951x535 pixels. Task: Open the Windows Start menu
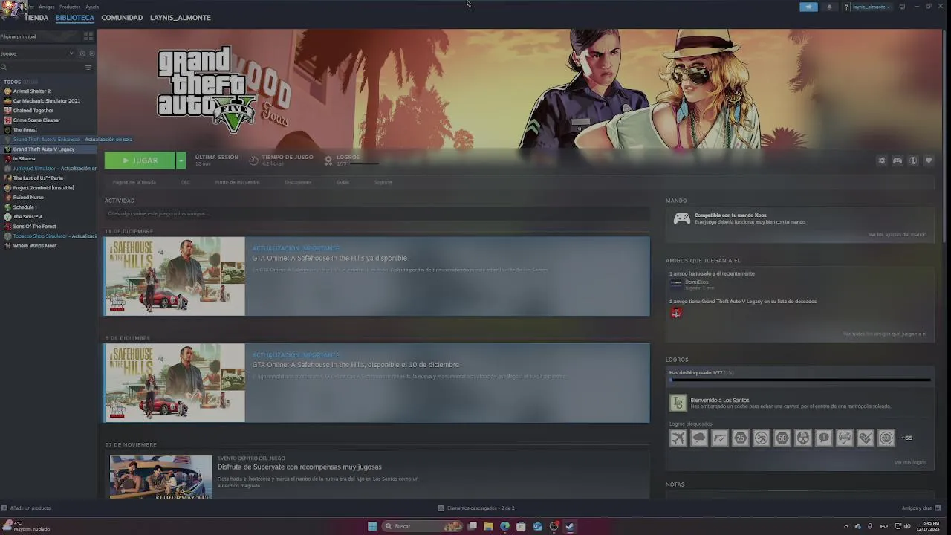coord(372,526)
